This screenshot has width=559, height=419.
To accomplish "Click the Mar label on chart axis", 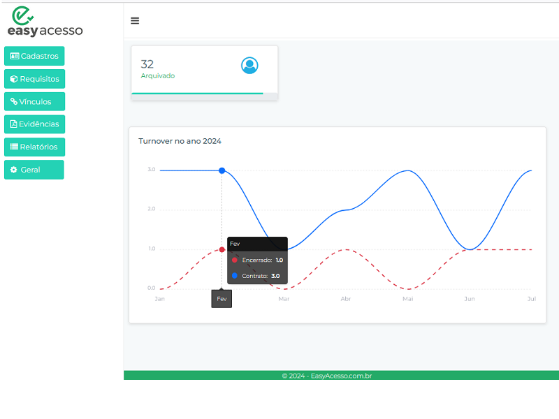I will 284,299.
